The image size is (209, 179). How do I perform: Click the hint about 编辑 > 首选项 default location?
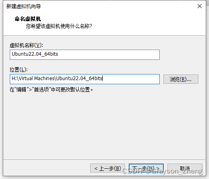pos(51,89)
